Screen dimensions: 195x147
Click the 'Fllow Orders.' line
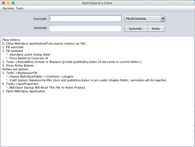[x=11, y=40]
